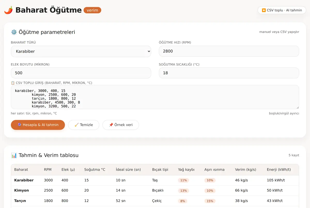Run the Hesapla & AI tahmin button
310x208 pixels.
point(38,125)
